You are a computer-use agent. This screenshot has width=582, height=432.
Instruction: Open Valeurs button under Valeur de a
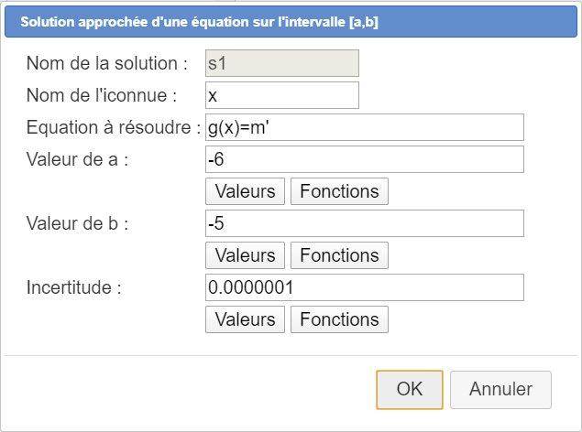tap(245, 191)
